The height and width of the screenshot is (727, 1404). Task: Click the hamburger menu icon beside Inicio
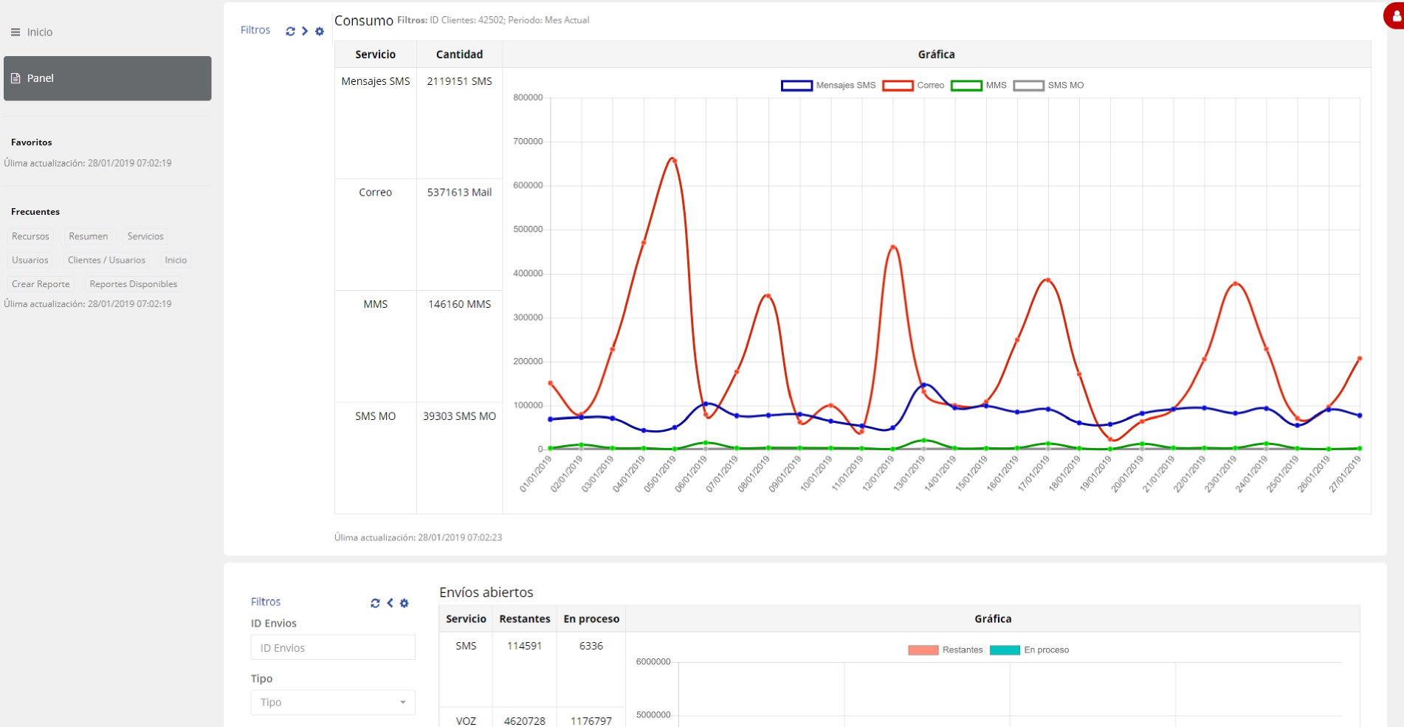click(16, 32)
